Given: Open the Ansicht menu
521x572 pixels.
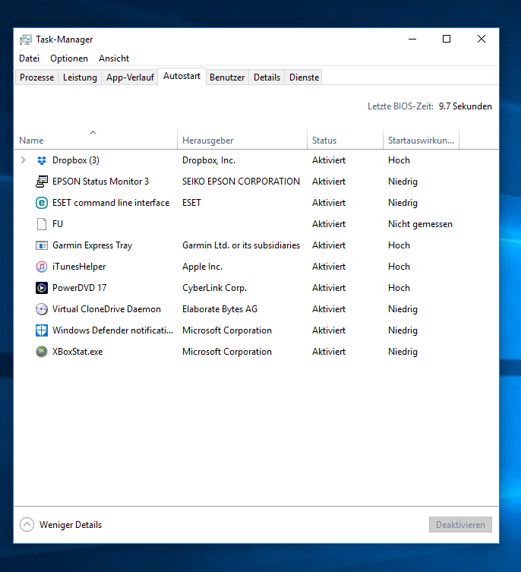Looking at the screenshot, I should click(x=114, y=58).
